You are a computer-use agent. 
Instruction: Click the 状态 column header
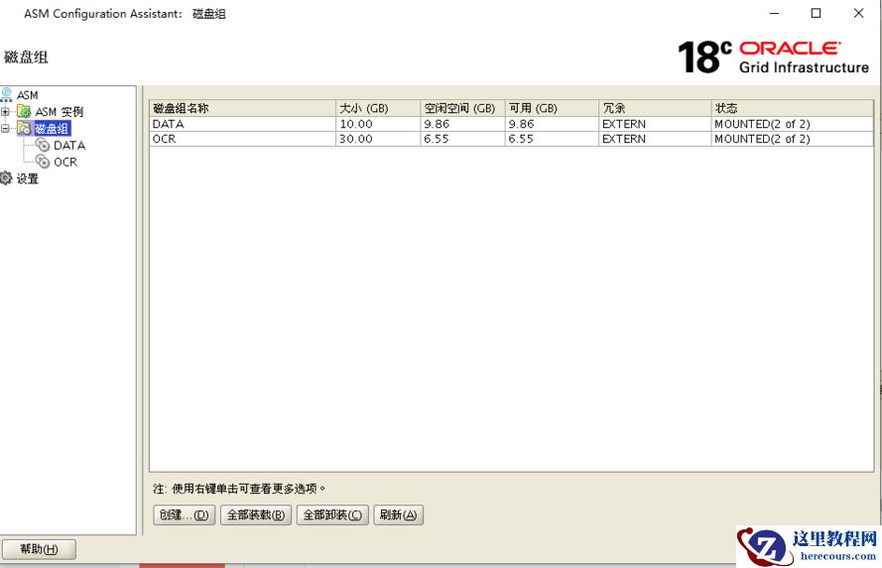(792, 108)
